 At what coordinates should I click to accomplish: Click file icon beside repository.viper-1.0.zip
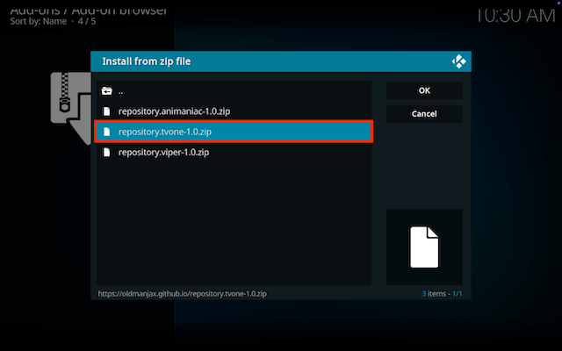click(x=106, y=152)
